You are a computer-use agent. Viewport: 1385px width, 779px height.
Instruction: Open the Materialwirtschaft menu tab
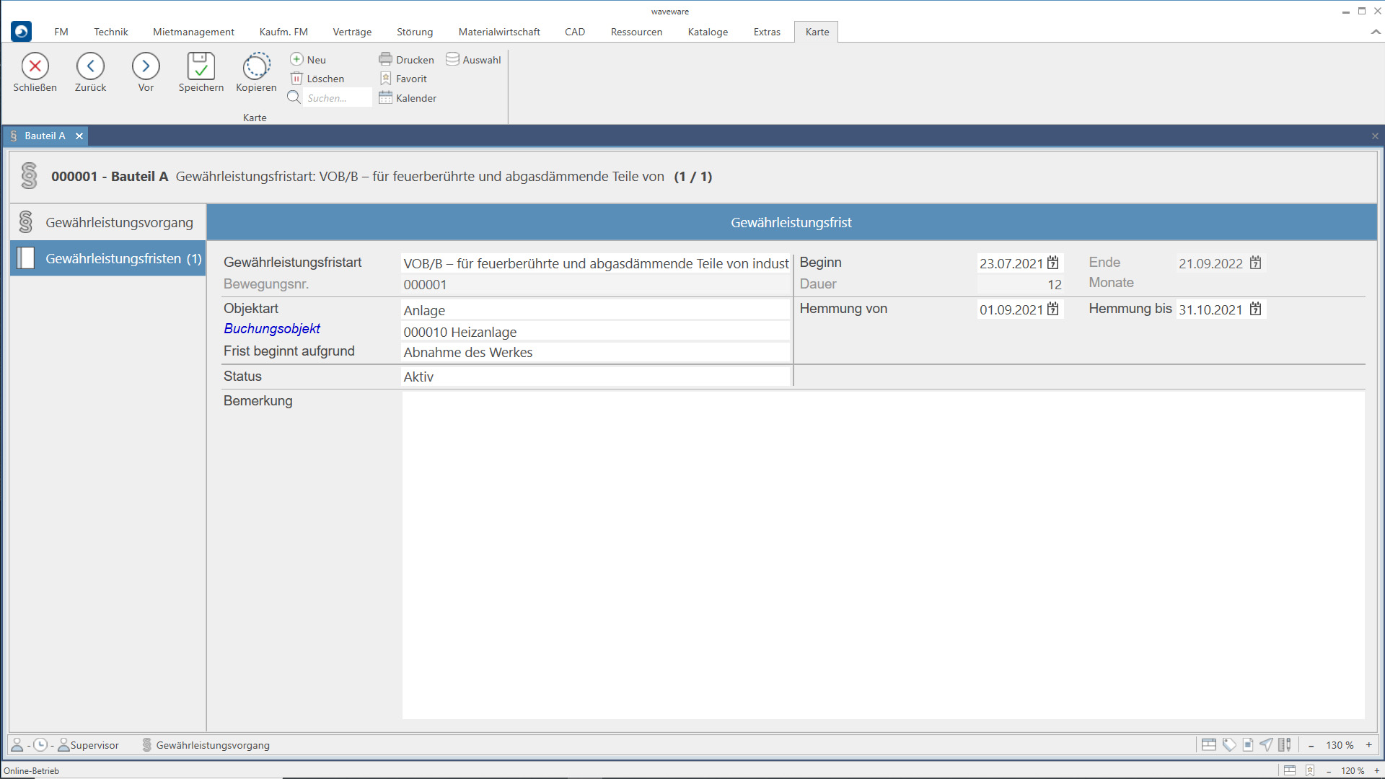[x=498, y=32]
